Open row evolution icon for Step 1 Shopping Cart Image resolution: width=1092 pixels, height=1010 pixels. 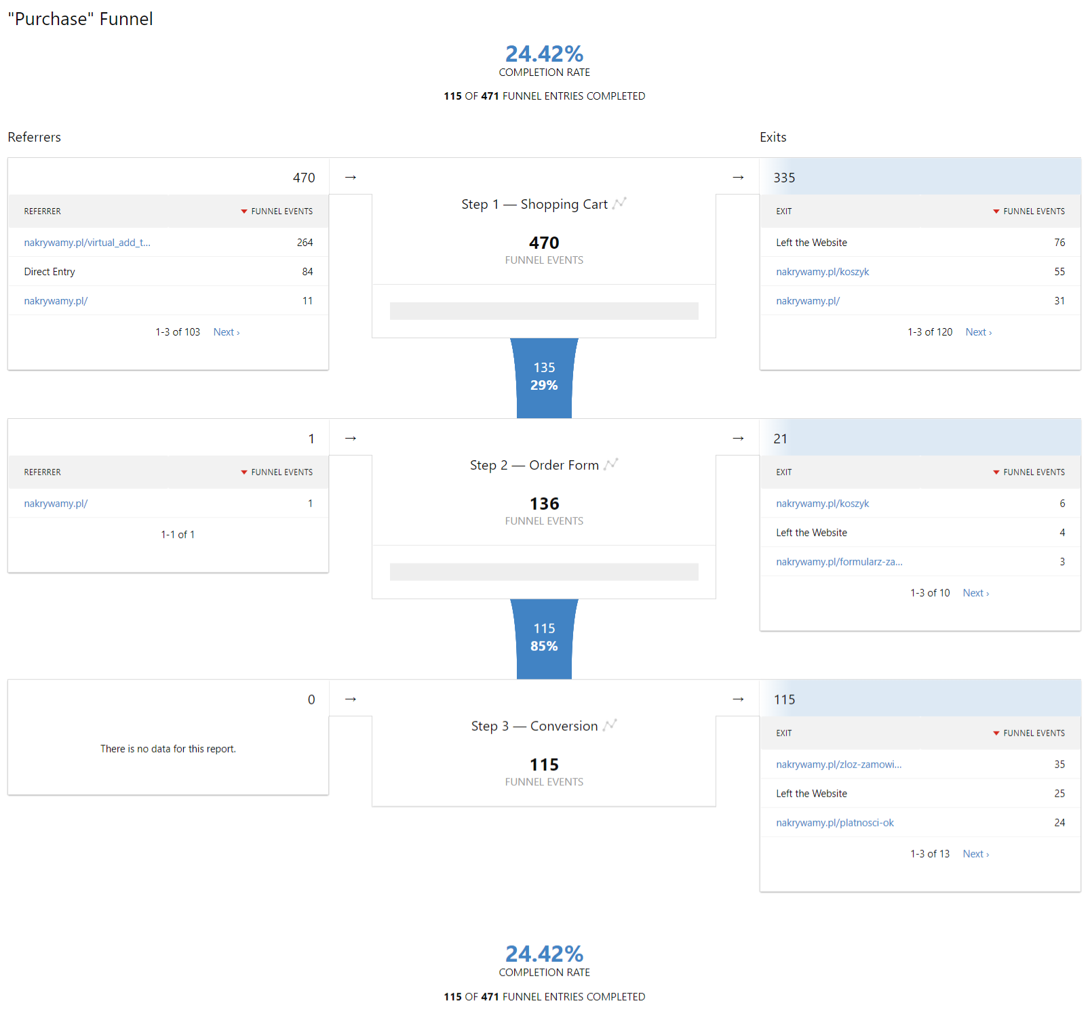(619, 203)
